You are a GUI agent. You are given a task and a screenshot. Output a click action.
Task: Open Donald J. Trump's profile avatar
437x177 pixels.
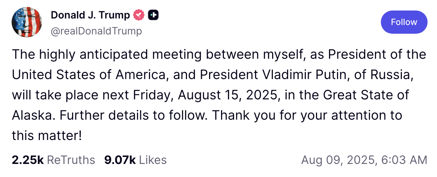point(27,22)
